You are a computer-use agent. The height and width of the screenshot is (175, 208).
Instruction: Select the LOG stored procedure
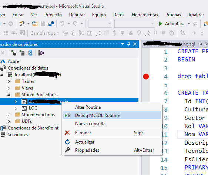click(x=33, y=108)
